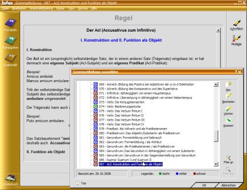Screen dimensions: 247x190
Task: Click G icon of exercise 069
Action: pyautogui.click(x=95, y=84)
